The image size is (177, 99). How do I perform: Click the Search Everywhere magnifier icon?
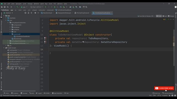tap(86, 7)
